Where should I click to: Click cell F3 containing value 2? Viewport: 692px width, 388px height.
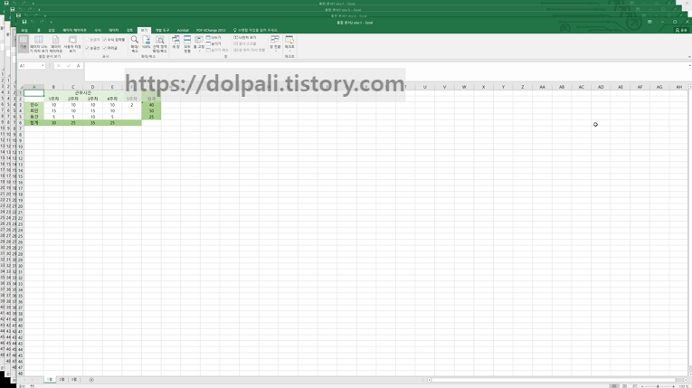coord(131,105)
